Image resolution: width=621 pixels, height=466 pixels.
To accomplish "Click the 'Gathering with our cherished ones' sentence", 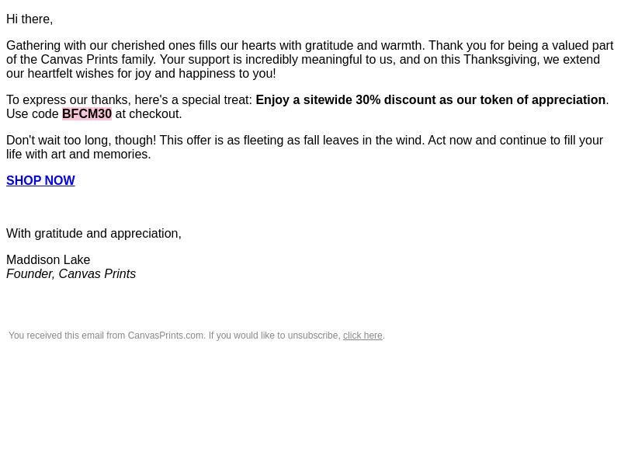I will coord(216,46).
